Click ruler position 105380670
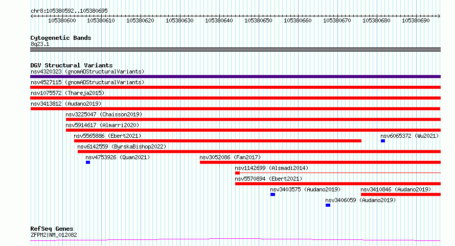Viewport: 455px width, 246px height. point(337,21)
